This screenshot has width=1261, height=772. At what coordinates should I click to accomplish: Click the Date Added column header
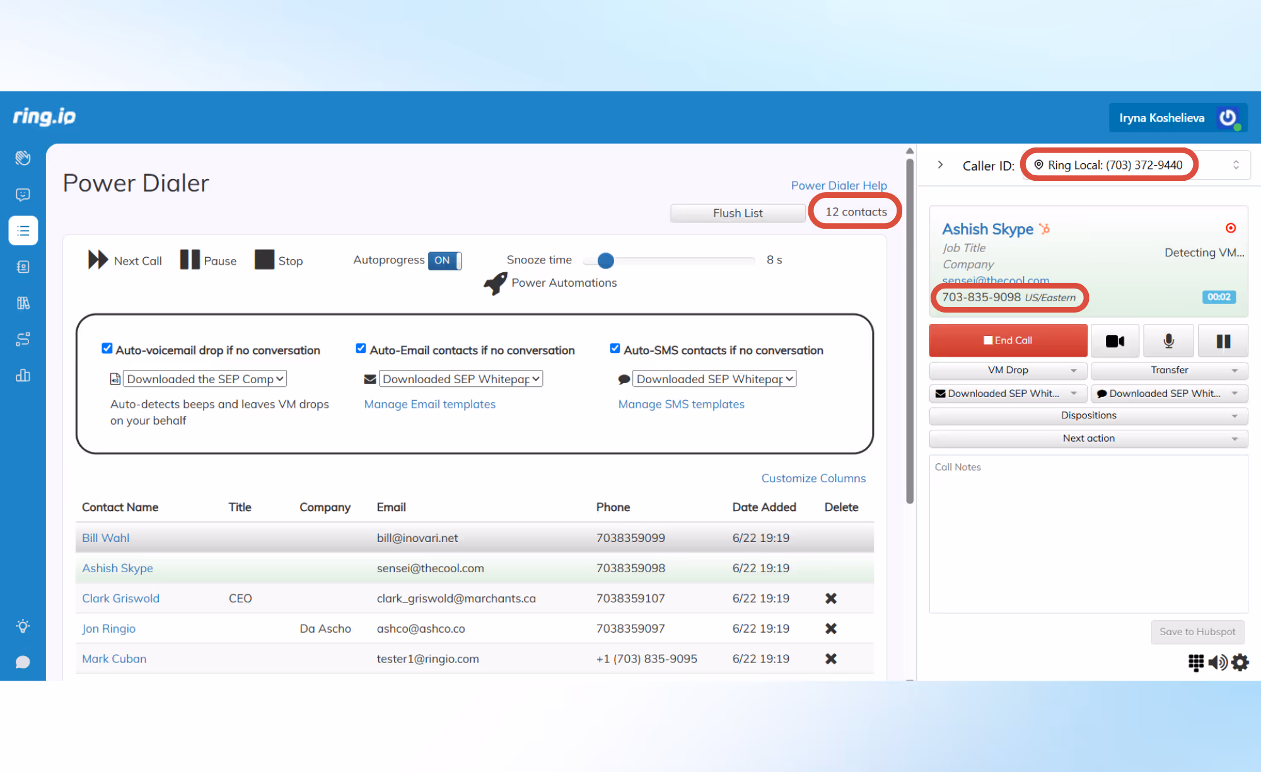coord(764,507)
